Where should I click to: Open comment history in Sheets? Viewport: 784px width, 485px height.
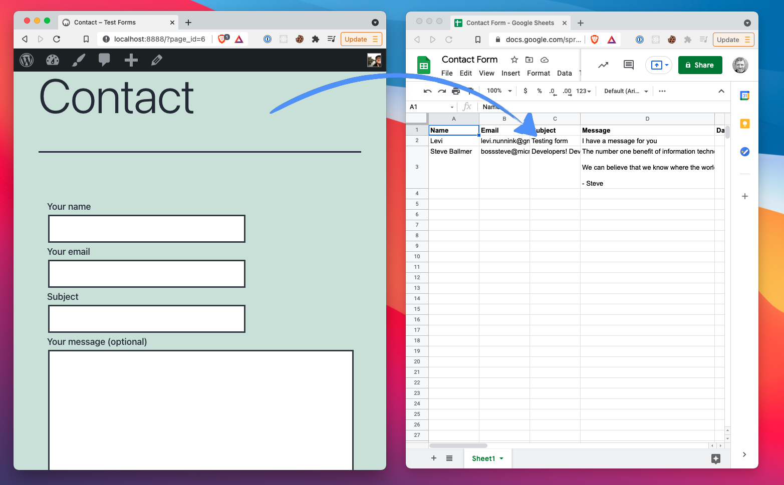[x=628, y=65]
